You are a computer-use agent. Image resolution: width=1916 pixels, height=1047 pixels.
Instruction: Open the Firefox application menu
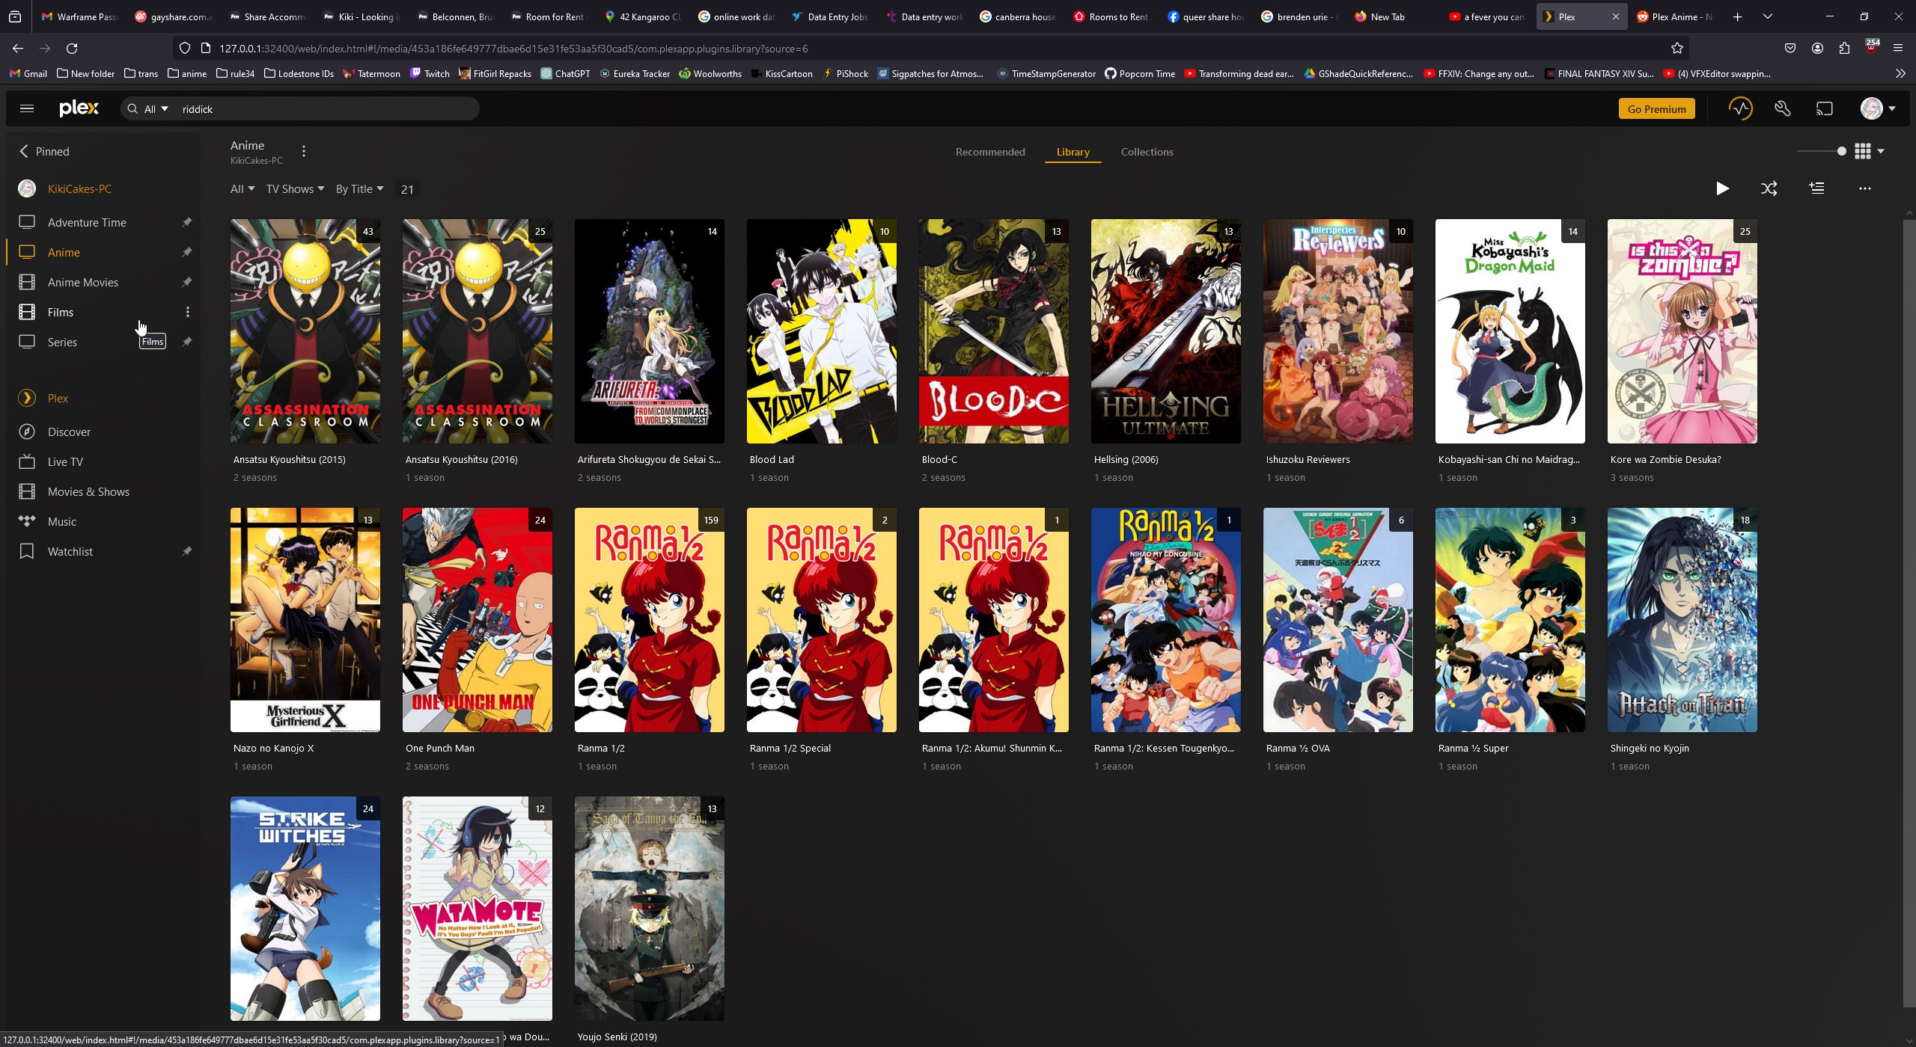pyautogui.click(x=1898, y=48)
